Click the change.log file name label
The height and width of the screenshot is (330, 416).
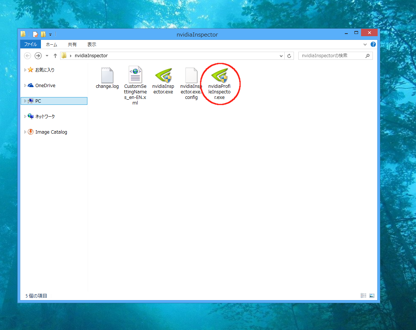(107, 86)
